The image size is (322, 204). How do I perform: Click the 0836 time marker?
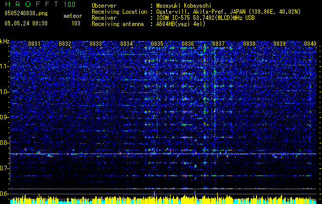pyautogui.click(x=188, y=44)
